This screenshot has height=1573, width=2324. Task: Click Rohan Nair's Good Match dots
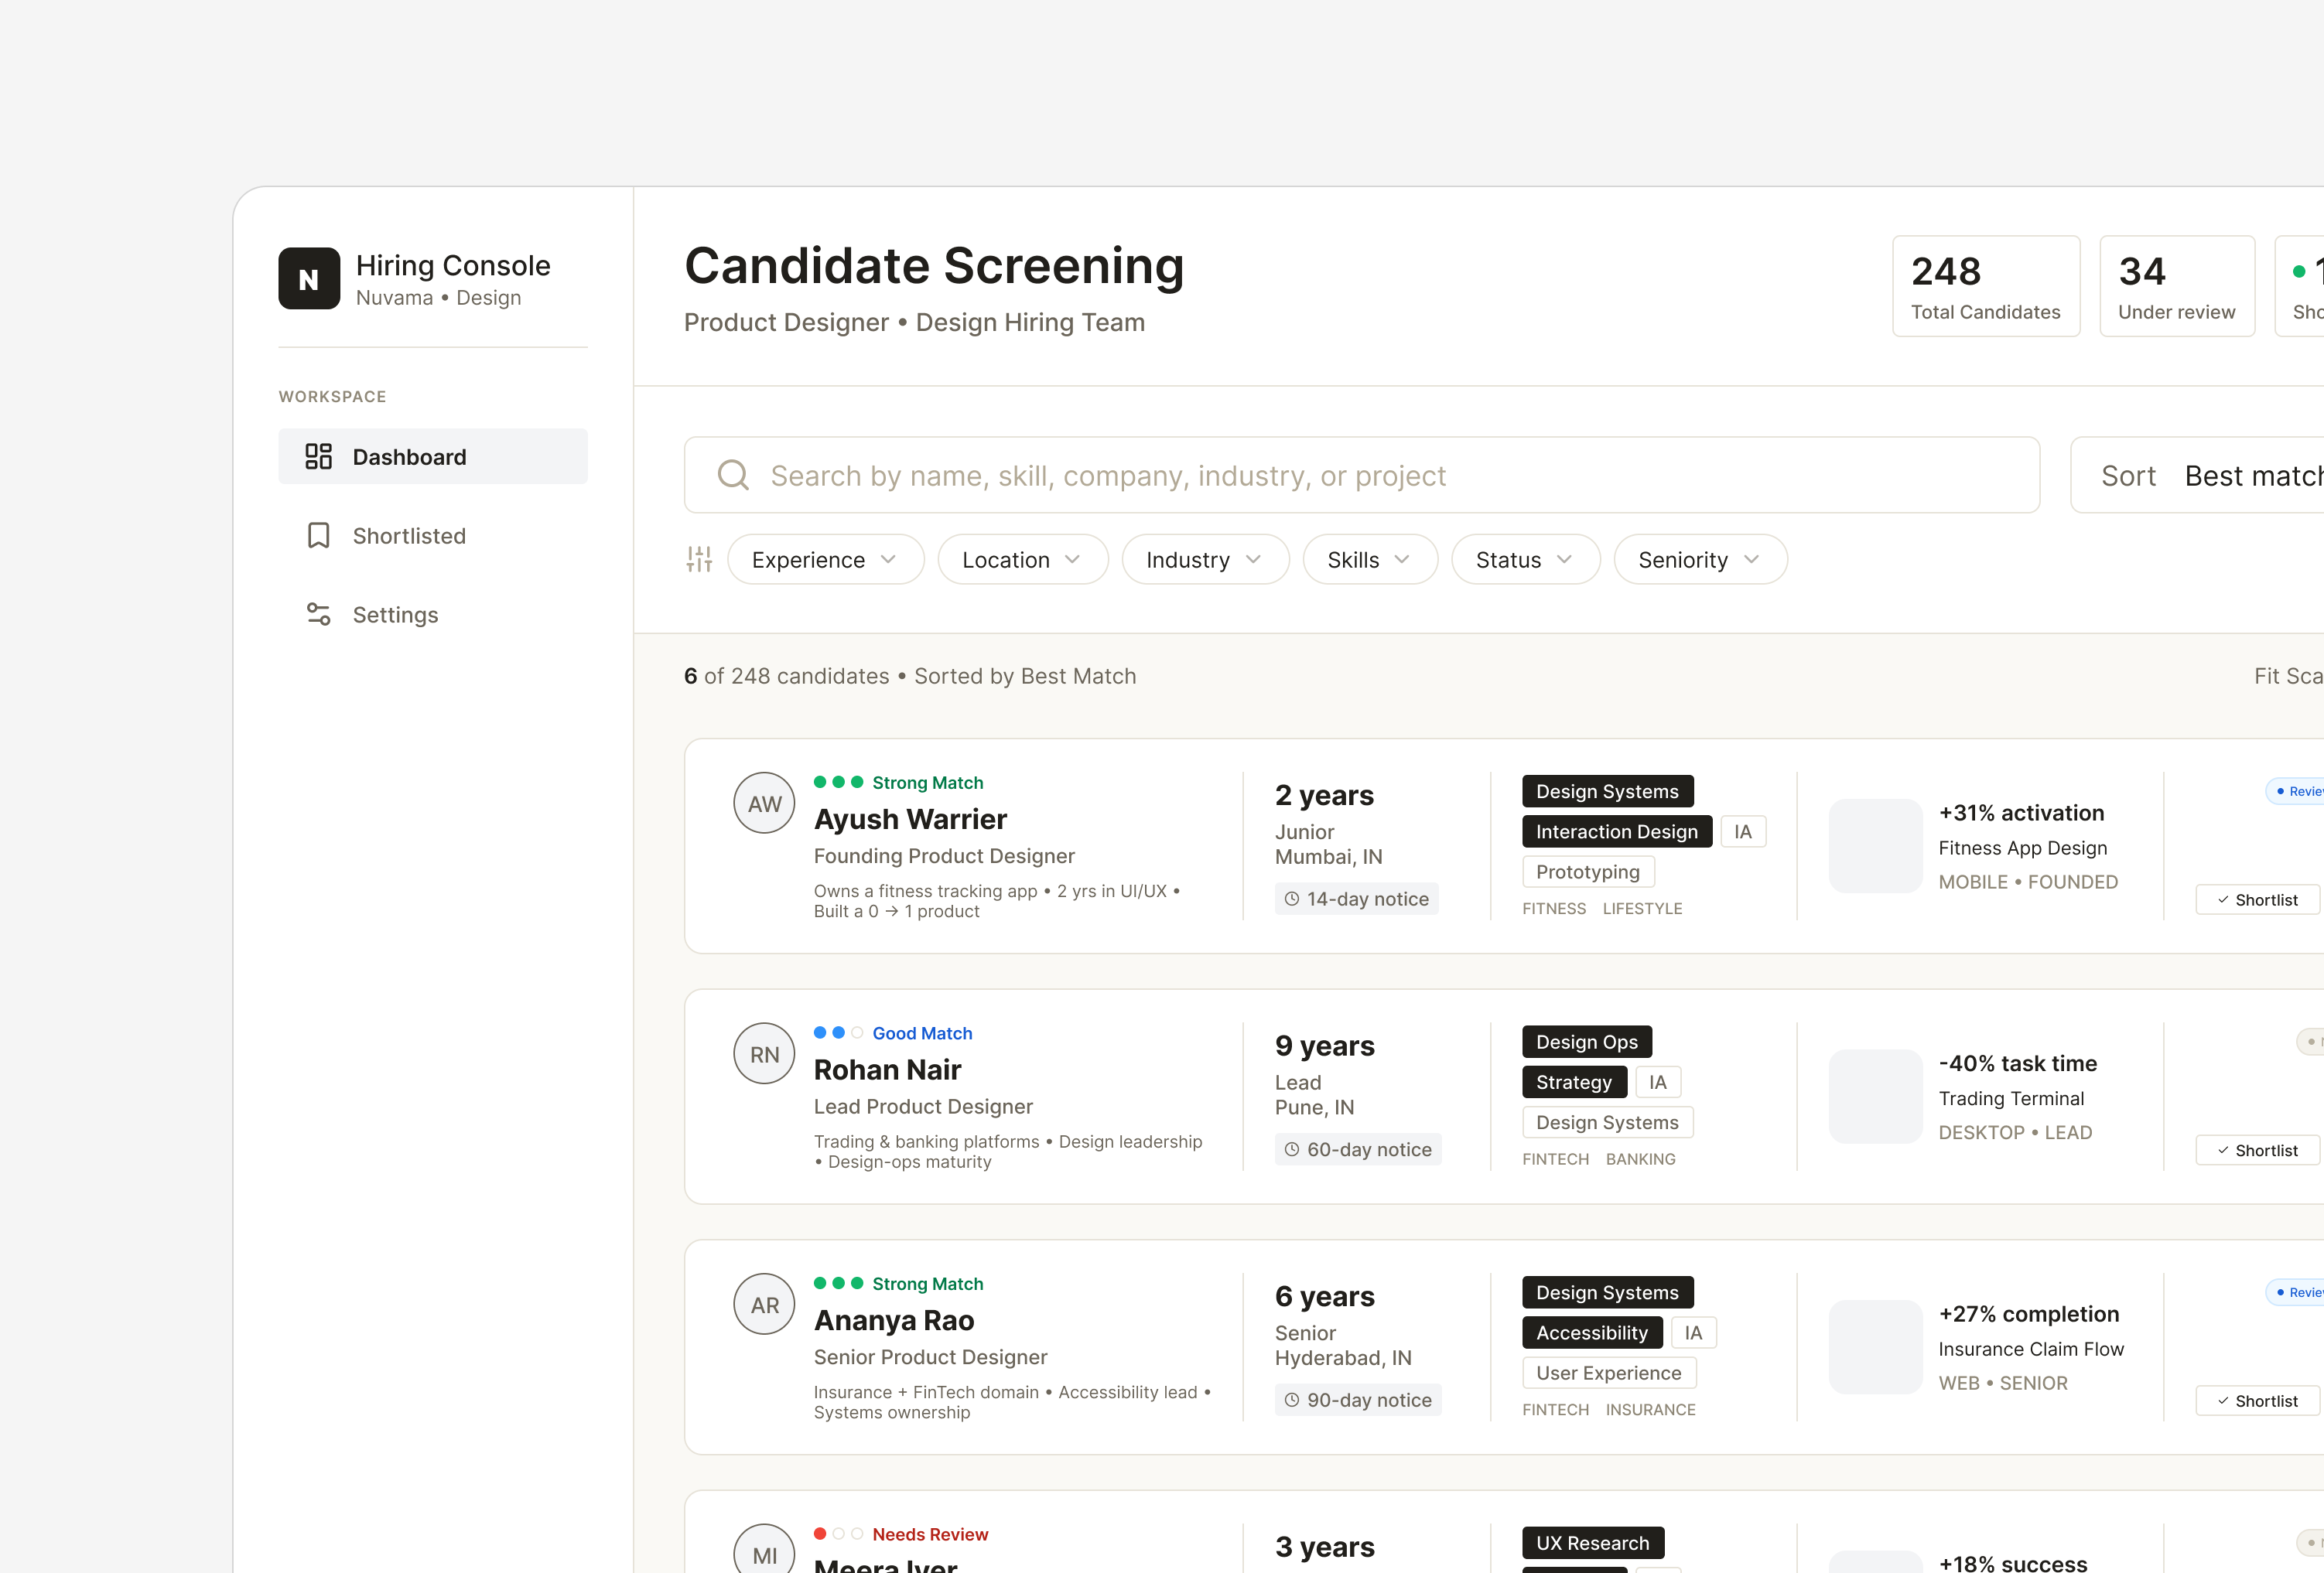point(838,1033)
